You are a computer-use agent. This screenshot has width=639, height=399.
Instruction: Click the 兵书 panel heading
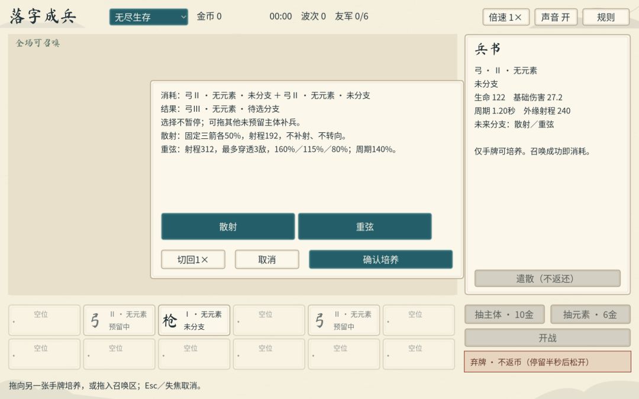coord(488,49)
